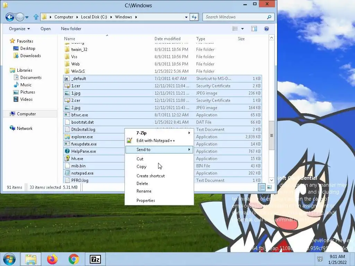Choose Cut from the context menu
Viewport: 355px width, 266px height.
pyautogui.click(x=159, y=159)
